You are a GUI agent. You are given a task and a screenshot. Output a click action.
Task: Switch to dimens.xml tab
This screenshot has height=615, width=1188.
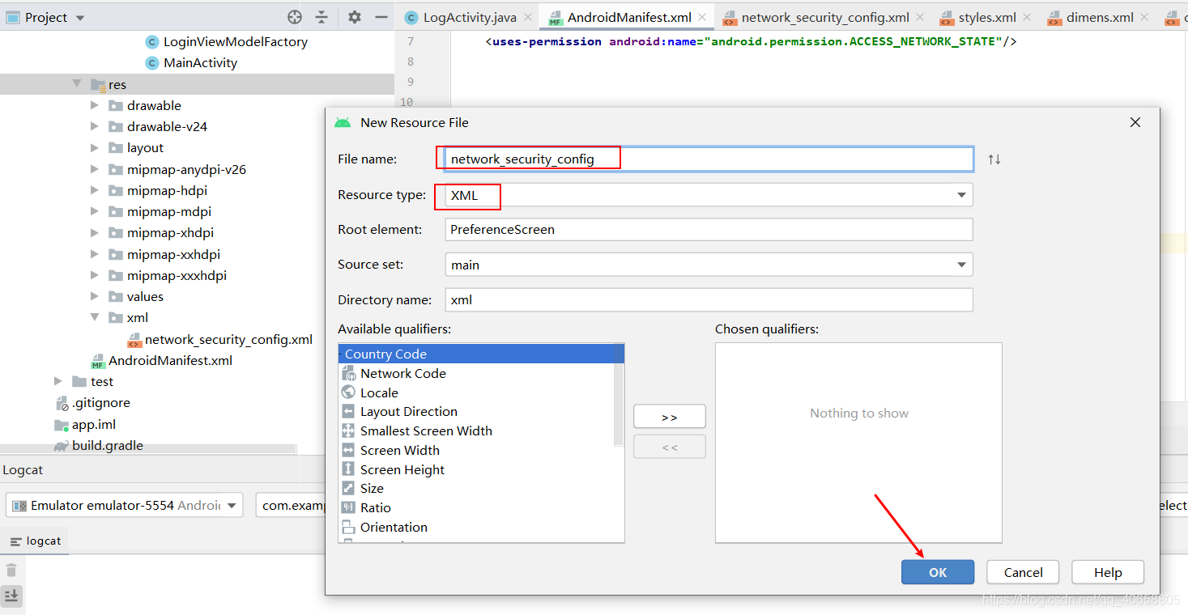tap(1098, 17)
